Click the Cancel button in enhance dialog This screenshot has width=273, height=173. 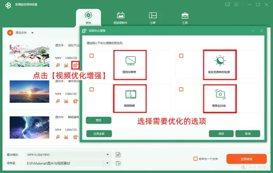(x=247, y=133)
